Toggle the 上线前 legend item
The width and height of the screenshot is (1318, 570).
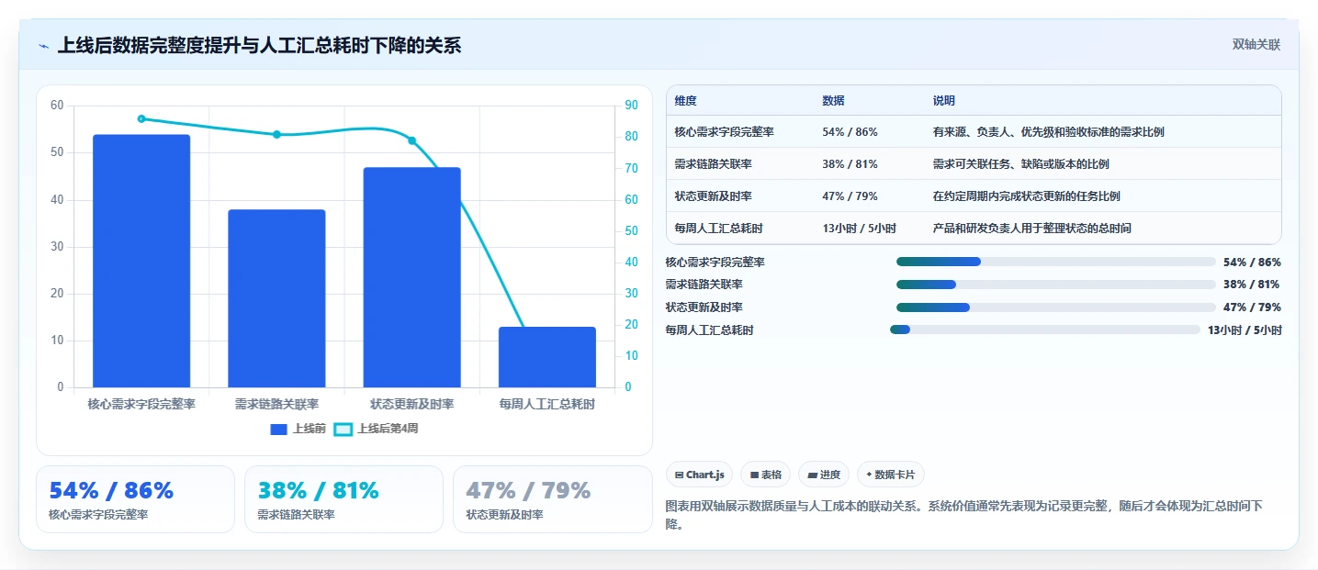click(x=299, y=429)
